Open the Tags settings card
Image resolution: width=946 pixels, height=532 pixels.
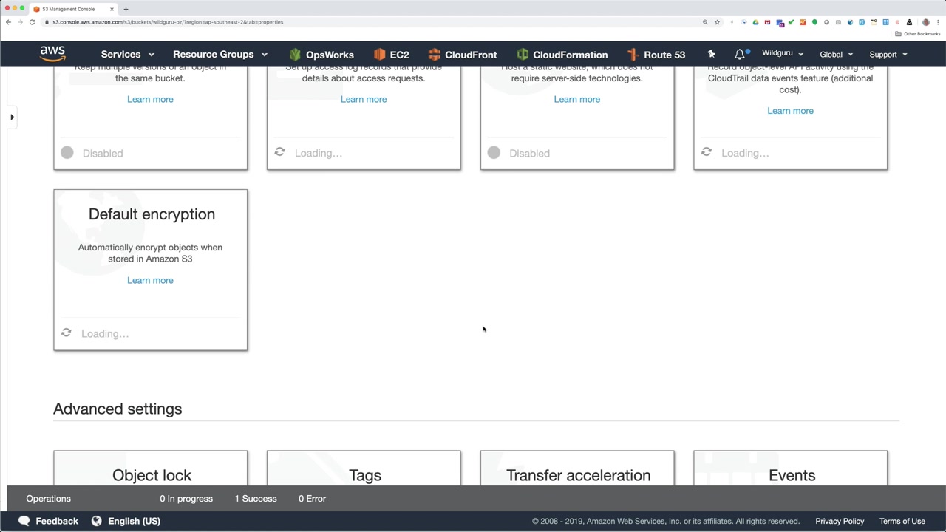364,468
